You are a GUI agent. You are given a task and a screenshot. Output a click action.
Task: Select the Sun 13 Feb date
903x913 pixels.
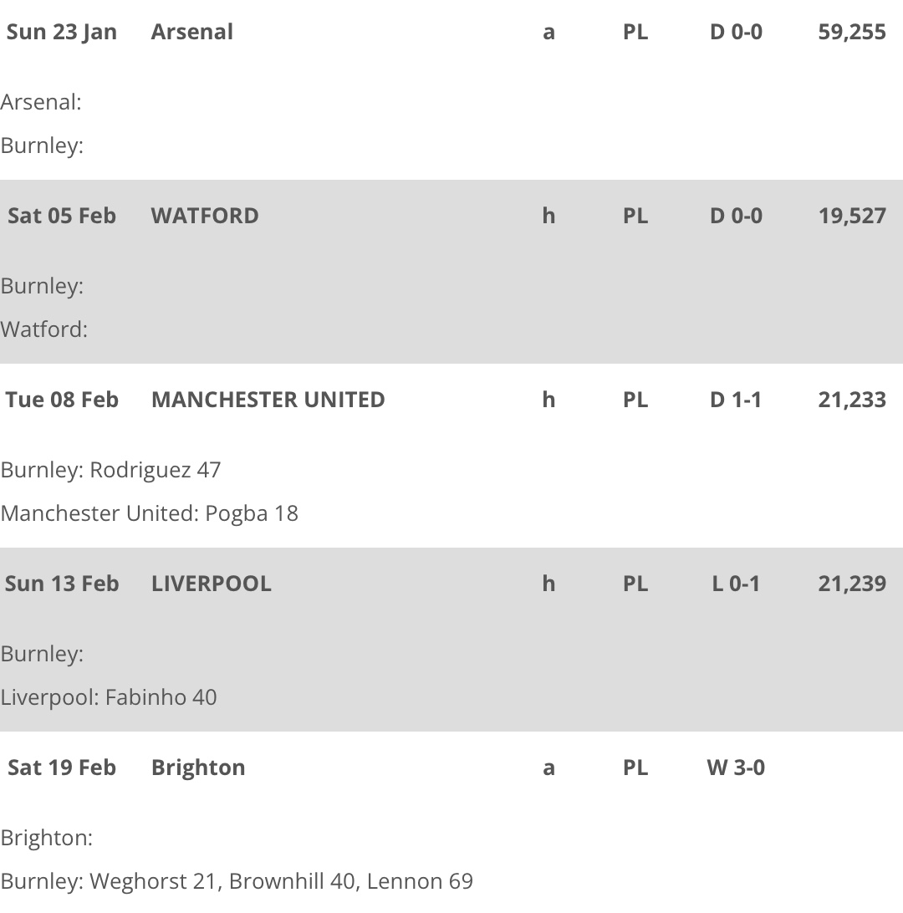pos(62,584)
